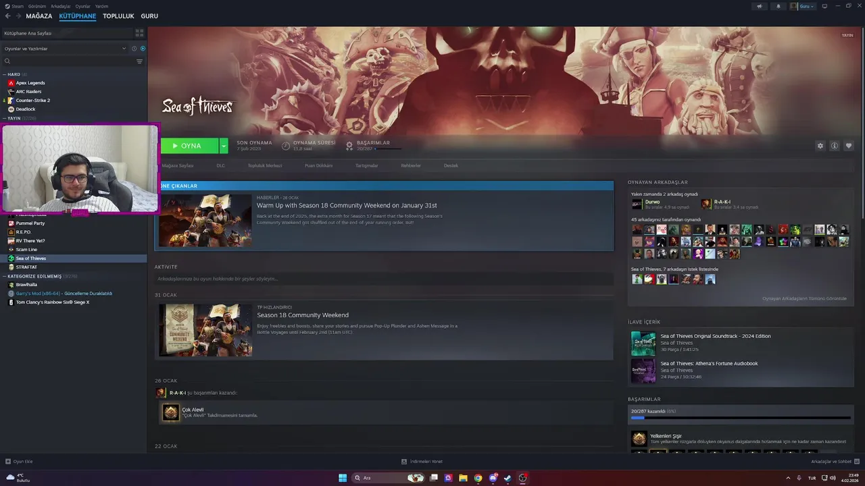Image resolution: width=865 pixels, height=486 pixels.
Task: Switch to Big Picture mode icon
Action: click(x=824, y=6)
